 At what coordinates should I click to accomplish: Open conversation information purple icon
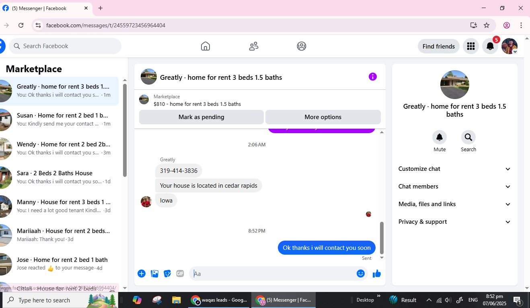click(x=373, y=77)
